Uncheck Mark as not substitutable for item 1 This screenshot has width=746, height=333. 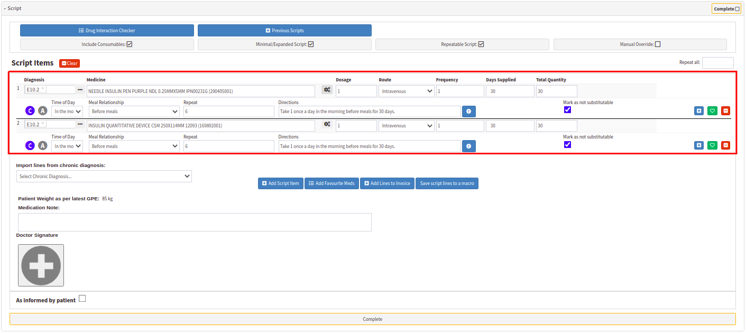[567, 109]
